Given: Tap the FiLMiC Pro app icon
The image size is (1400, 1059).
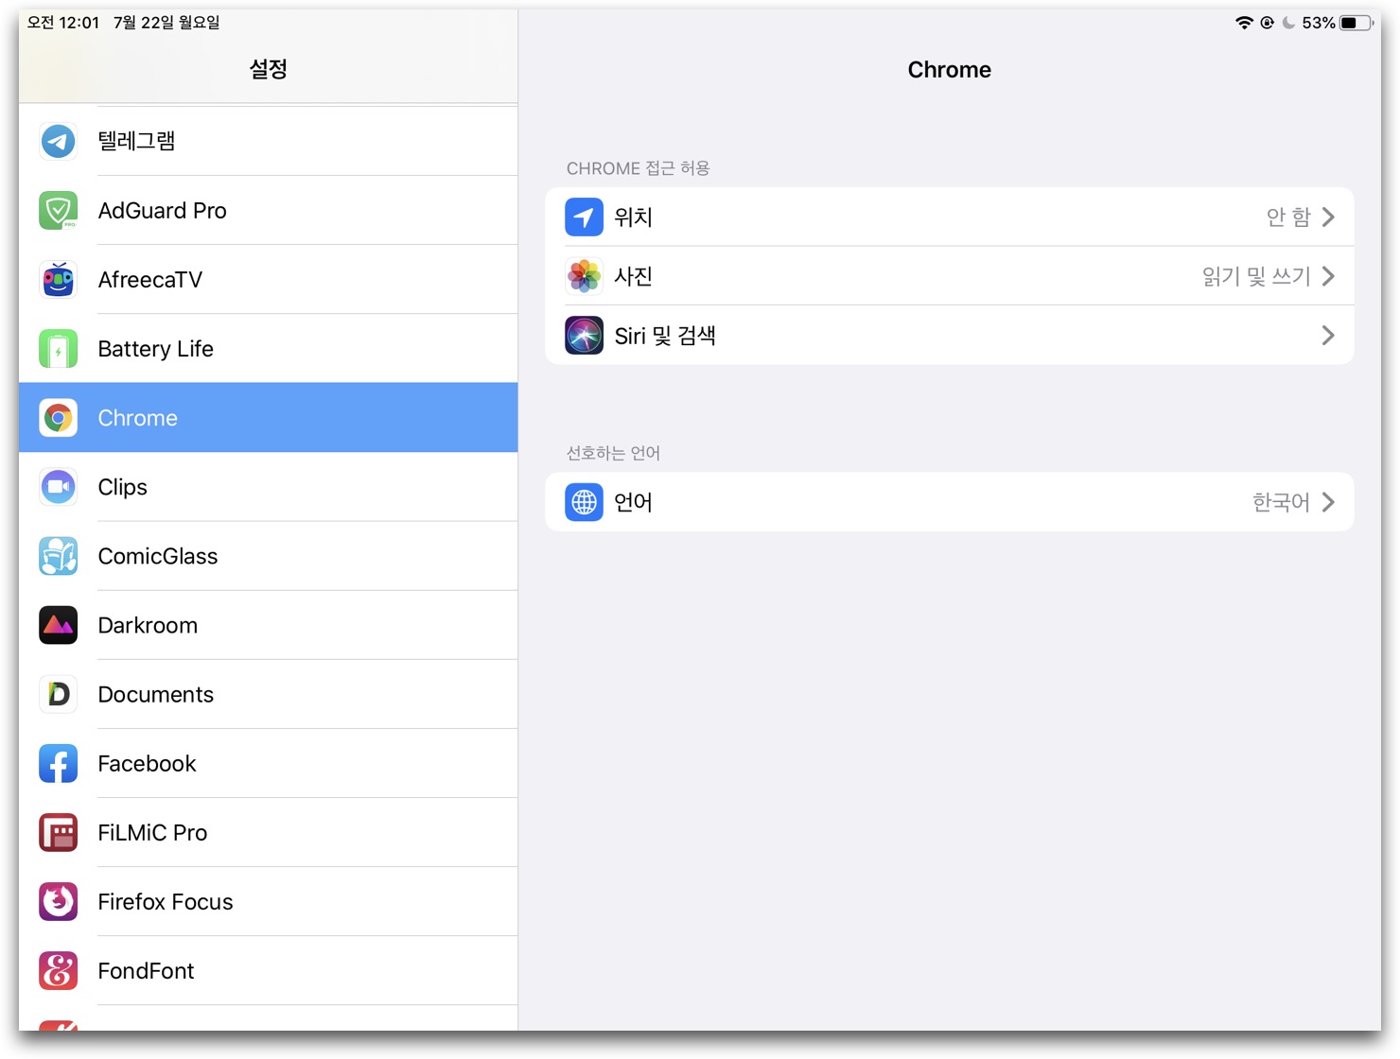Looking at the screenshot, I should 58,832.
